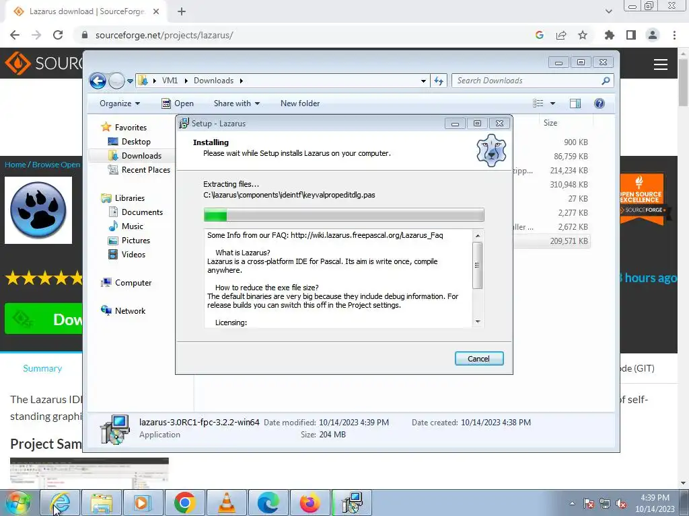Click Open in Explorer toolbar
The width and height of the screenshot is (689, 516).
[x=178, y=103]
